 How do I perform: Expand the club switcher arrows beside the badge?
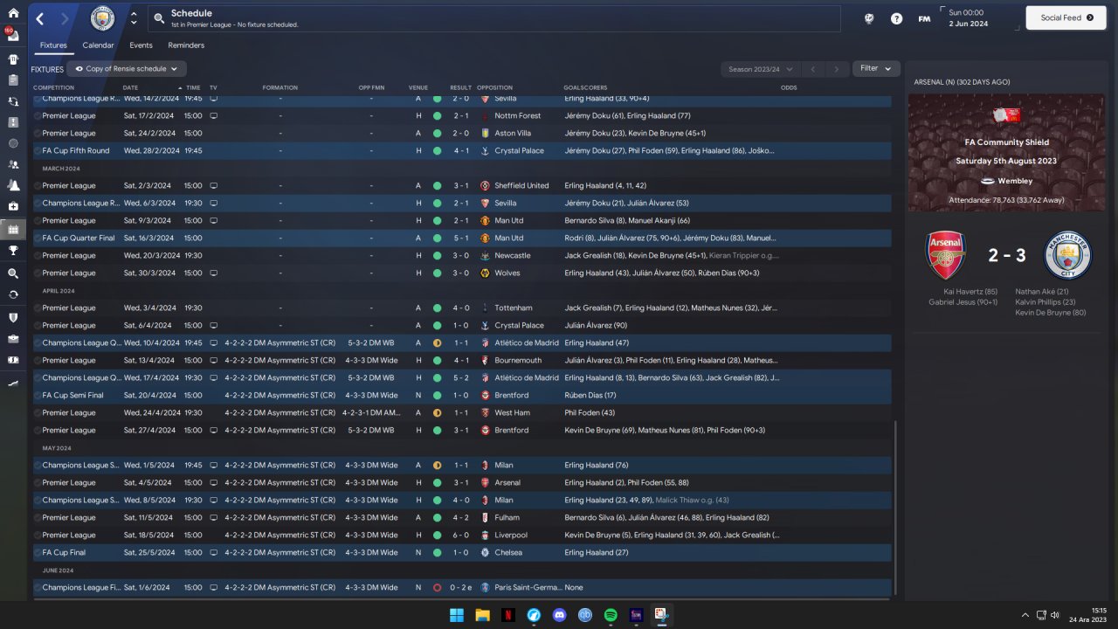(133, 18)
